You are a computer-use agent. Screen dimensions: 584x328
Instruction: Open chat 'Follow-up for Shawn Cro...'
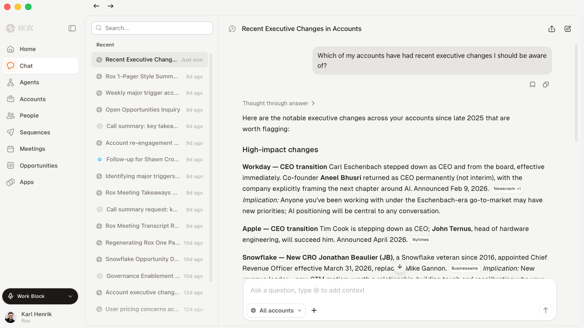coord(150,159)
